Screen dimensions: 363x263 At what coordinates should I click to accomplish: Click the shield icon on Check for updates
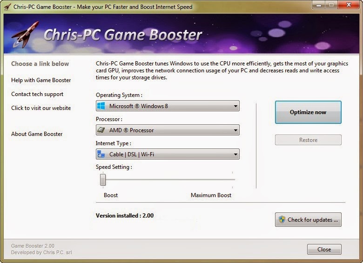click(282, 219)
